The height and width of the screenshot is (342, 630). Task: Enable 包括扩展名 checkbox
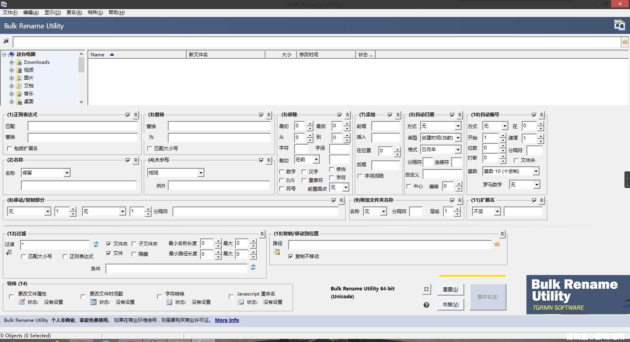point(9,149)
